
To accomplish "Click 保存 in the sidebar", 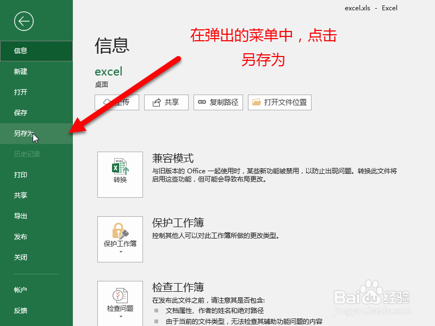I will (36, 113).
